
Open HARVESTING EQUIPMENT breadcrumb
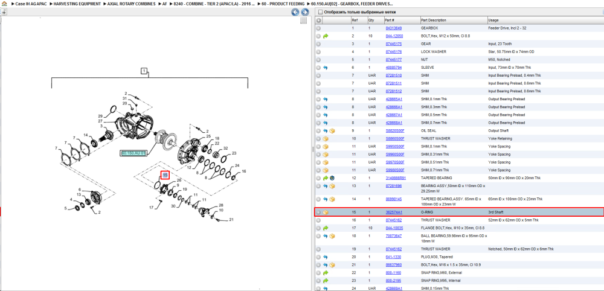(77, 4)
